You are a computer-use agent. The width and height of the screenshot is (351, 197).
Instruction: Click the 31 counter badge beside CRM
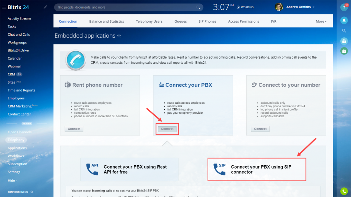coord(19,74)
